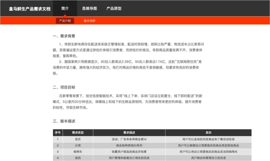
Task: Open the 产品原型 tab
Action: [114, 8]
